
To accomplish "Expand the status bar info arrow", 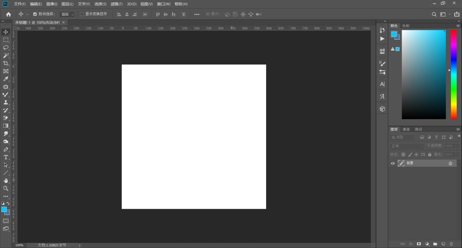I will tap(80, 245).
